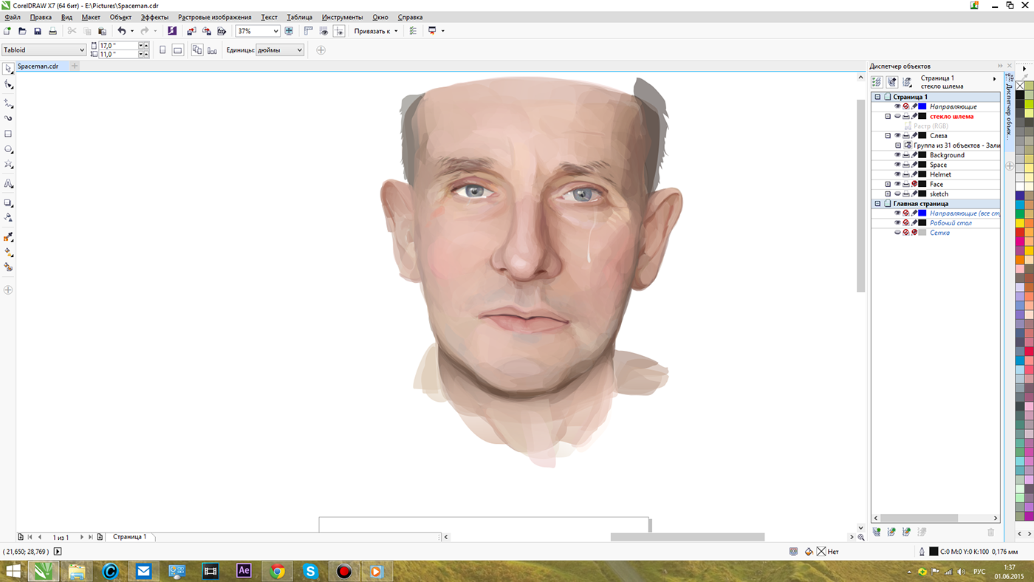
Task: Select the Ellipse tool
Action: point(8,149)
